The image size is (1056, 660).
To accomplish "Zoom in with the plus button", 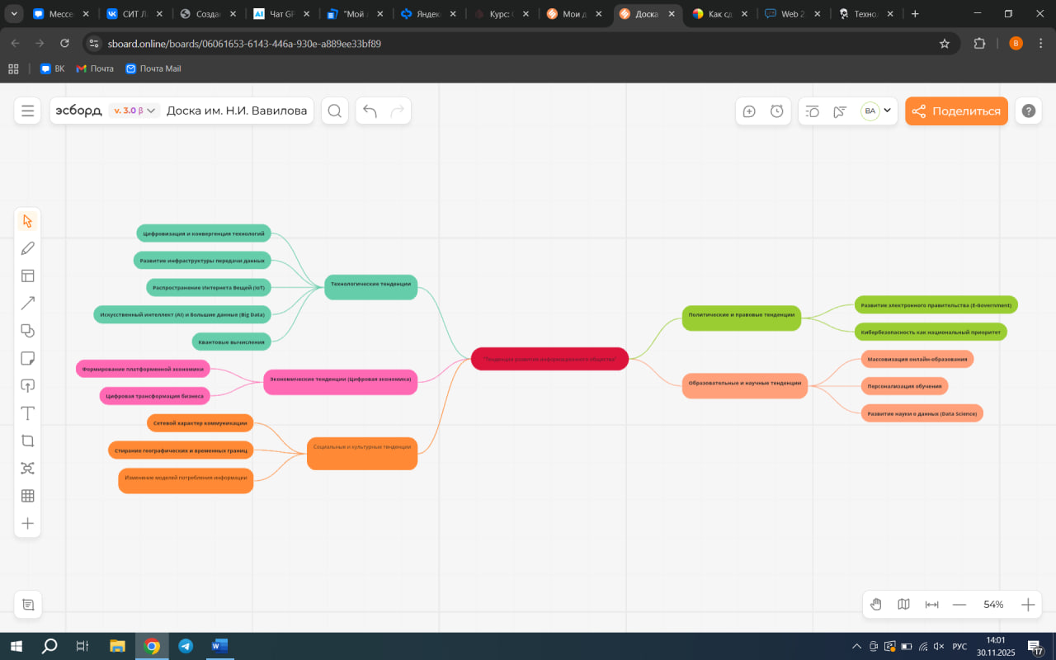I will click(1027, 605).
